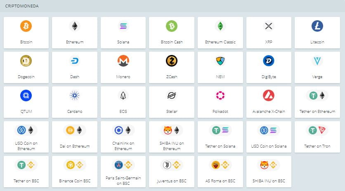Select the Binance Coin BSC card
Screen dimensions: 345x191
click(75, 171)
